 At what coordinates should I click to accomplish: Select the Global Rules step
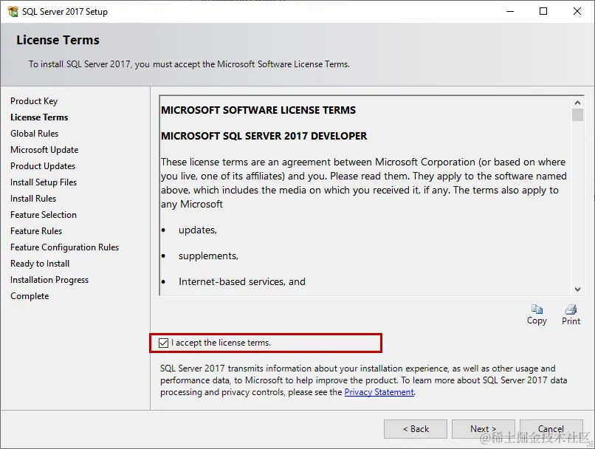click(34, 134)
